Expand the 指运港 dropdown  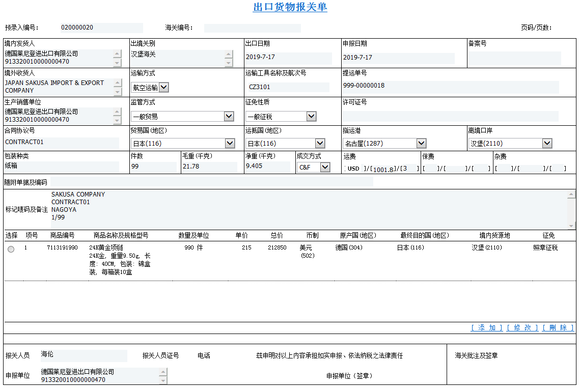click(x=421, y=144)
